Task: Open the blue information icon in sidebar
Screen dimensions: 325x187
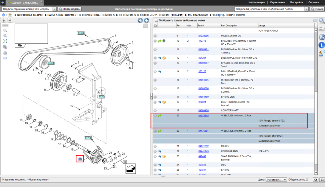Action: point(322,45)
